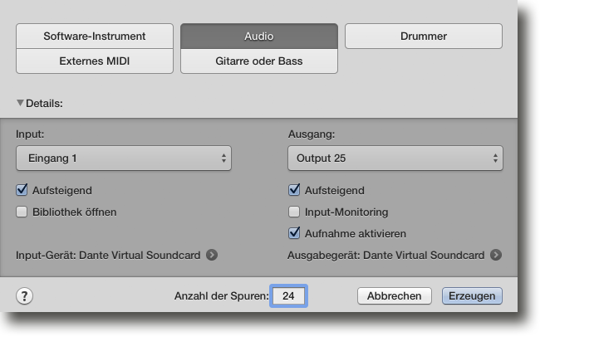Image resolution: width=599 pixels, height=361 pixels.
Task: Open the Output 25 Ausgang dropdown
Action: click(395, 158)
